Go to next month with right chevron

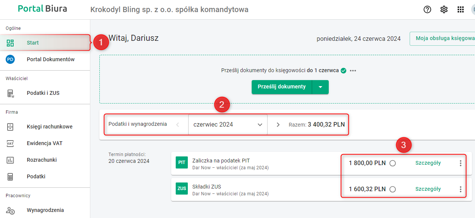coord(278,124)
